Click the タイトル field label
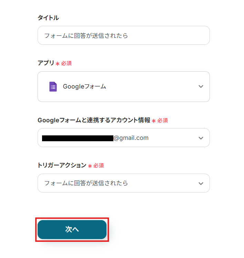 [48, 18]
